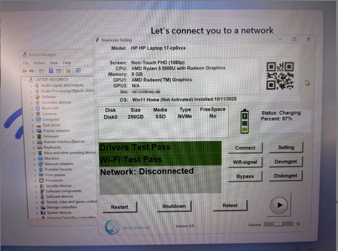Click the round play button
The height and width of the screenshot is (251, 338).
pos(279,205)
